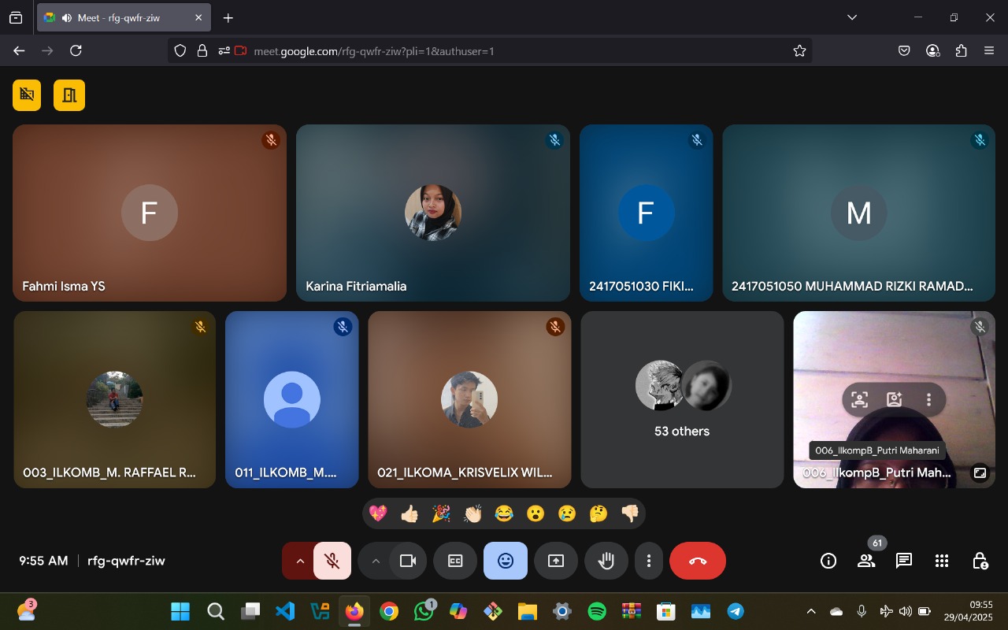Unmute the microphone button
Viewport: 1008px width, 630px height.
332,561
